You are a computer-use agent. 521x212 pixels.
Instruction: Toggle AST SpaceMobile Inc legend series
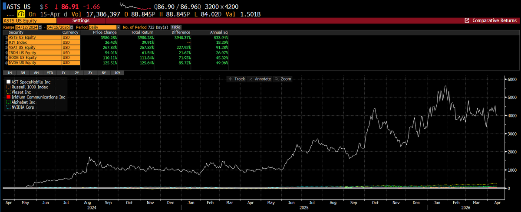pyautogui.click(x=28, y=82)
